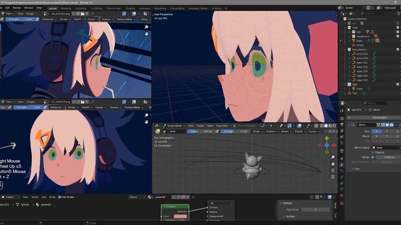The width and height of the screenshot is (401, 225).
Task: Click the pan hand icon in bottom image editor
Action: (x=146, y=122)
